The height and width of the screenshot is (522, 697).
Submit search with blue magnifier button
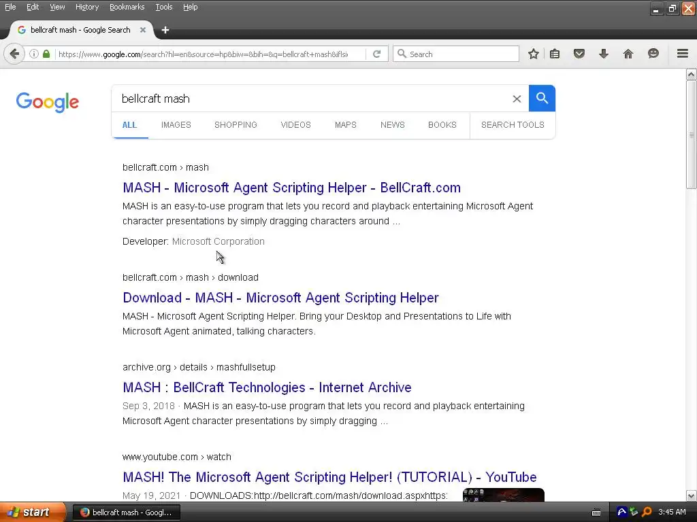[x=542, y=98]
